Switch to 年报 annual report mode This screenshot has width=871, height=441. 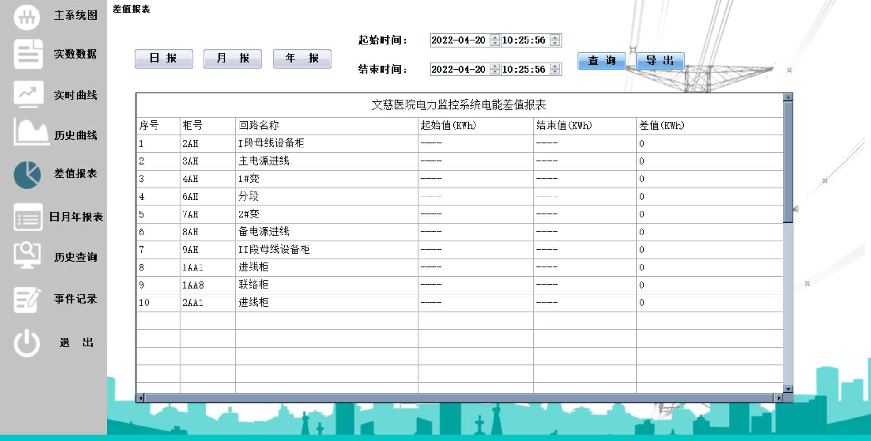pyautogui.click(x=301, y=58)
